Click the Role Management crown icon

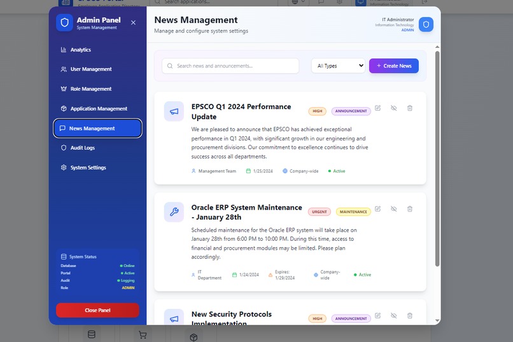(x=64, y=89)
